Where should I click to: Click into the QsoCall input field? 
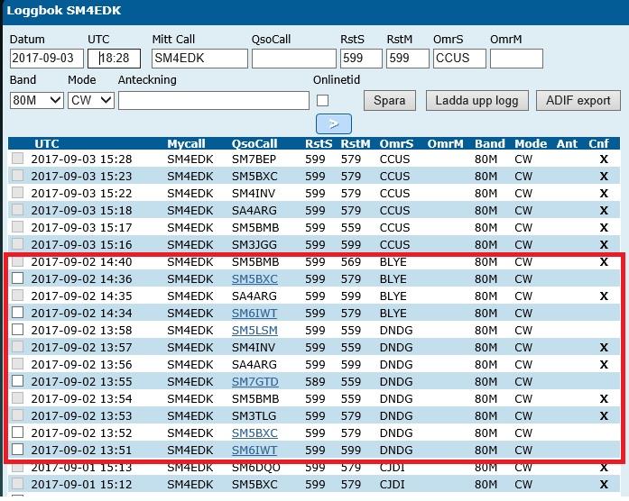coord(293,59)
